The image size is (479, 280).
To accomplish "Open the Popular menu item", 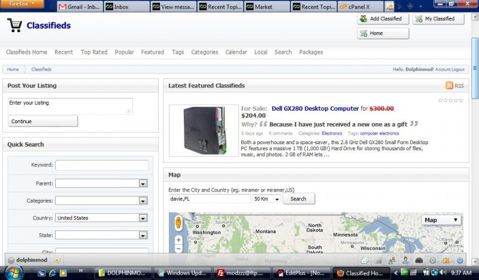I will point(125,52).
